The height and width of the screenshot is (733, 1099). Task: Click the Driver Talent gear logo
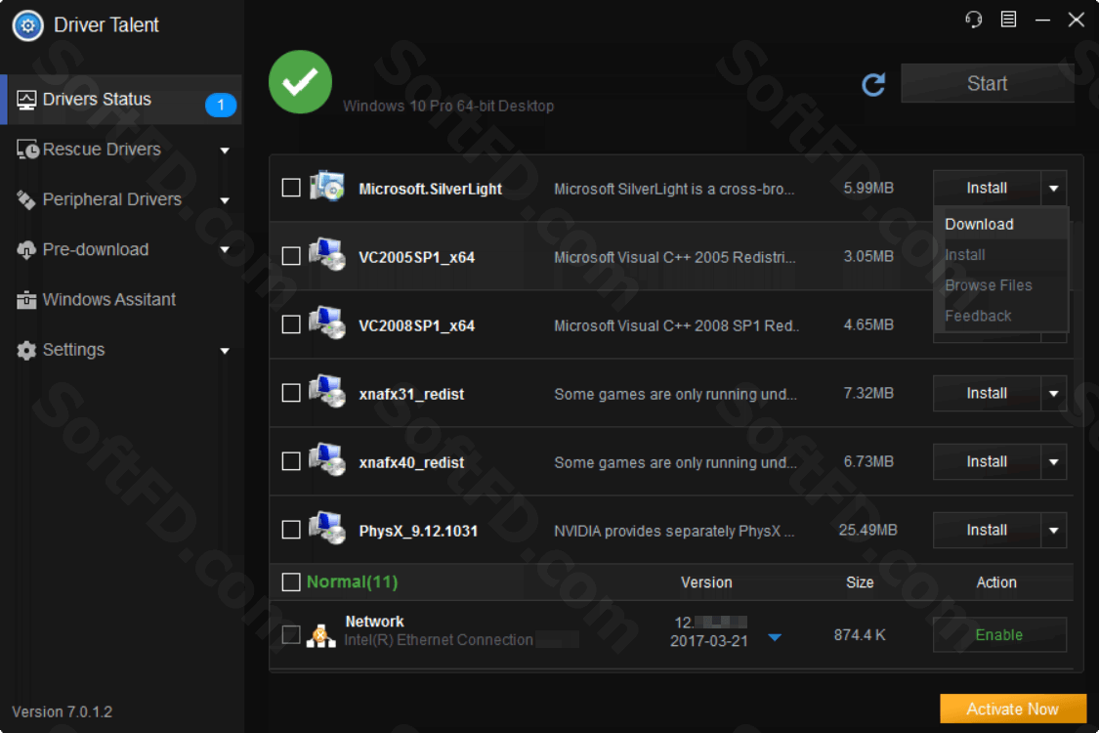tap(28, 26)
